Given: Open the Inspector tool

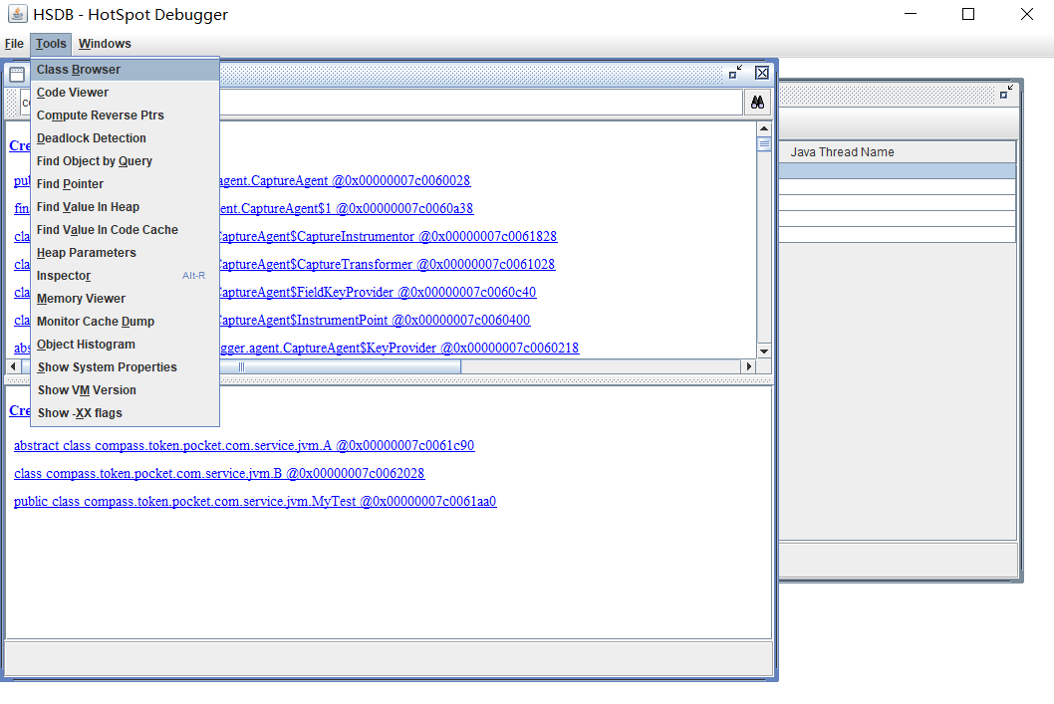Looking at the screenshot, I should pos(126,275).
